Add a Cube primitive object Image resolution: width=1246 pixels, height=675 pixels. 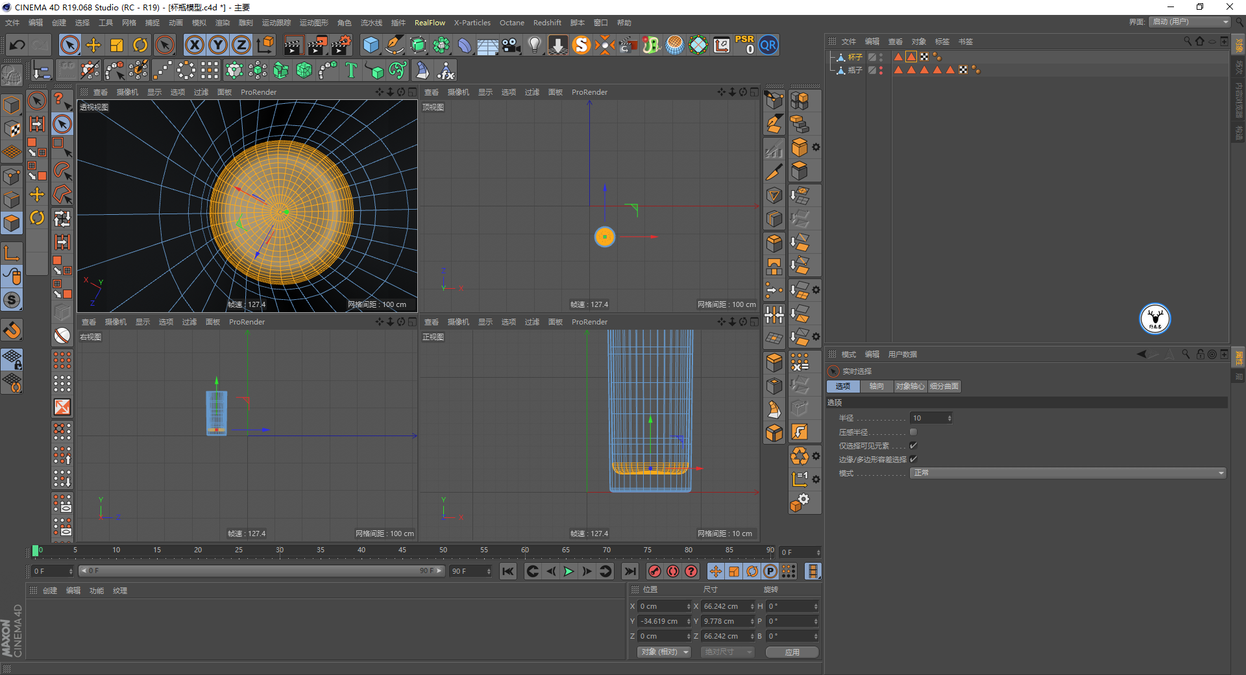tap(371, 45)
